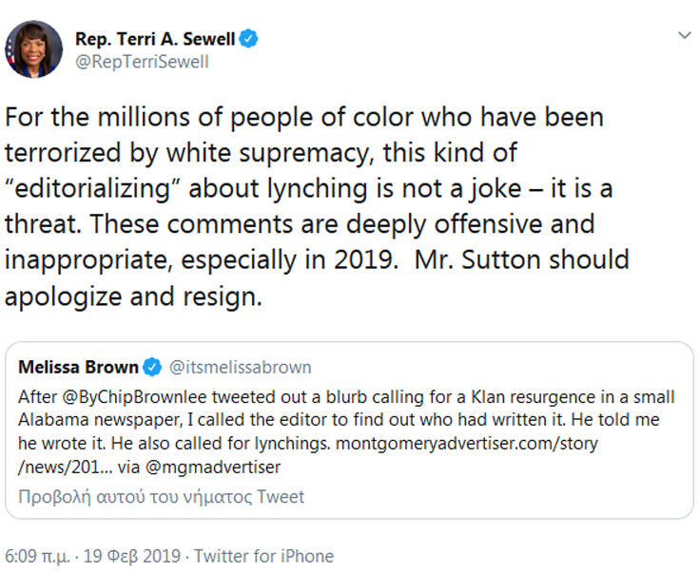Open the tweet options chevron menu
The width and height of the screenshot is (699, 573).
point(683,35)
